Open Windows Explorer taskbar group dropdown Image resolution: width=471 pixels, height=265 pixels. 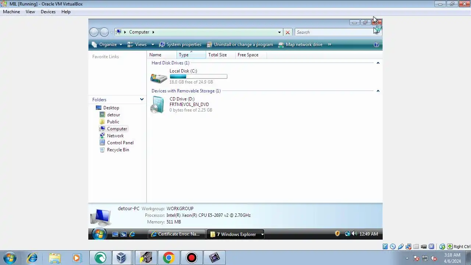coord(262,234)
